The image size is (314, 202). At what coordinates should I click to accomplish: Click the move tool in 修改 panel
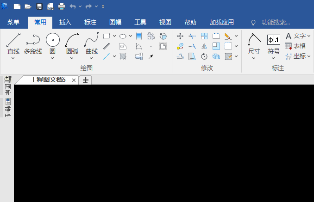coord(180,36)
